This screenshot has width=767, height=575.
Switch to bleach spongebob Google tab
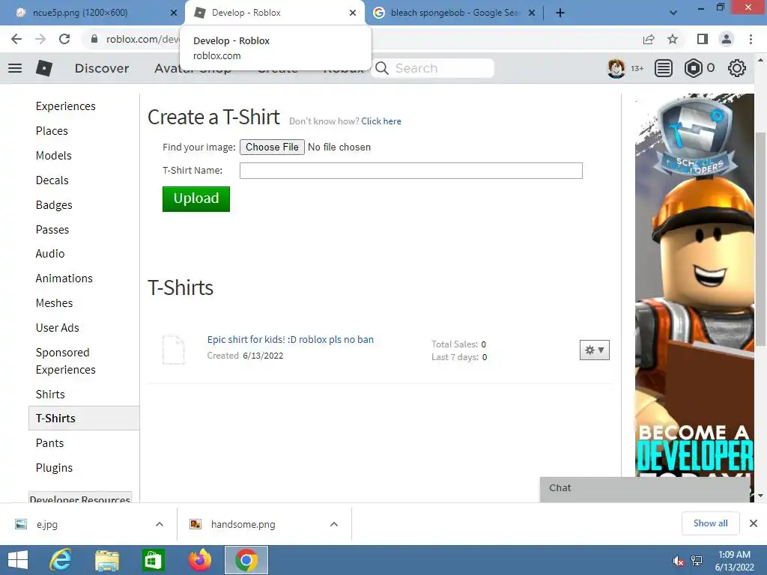(455, 13)
